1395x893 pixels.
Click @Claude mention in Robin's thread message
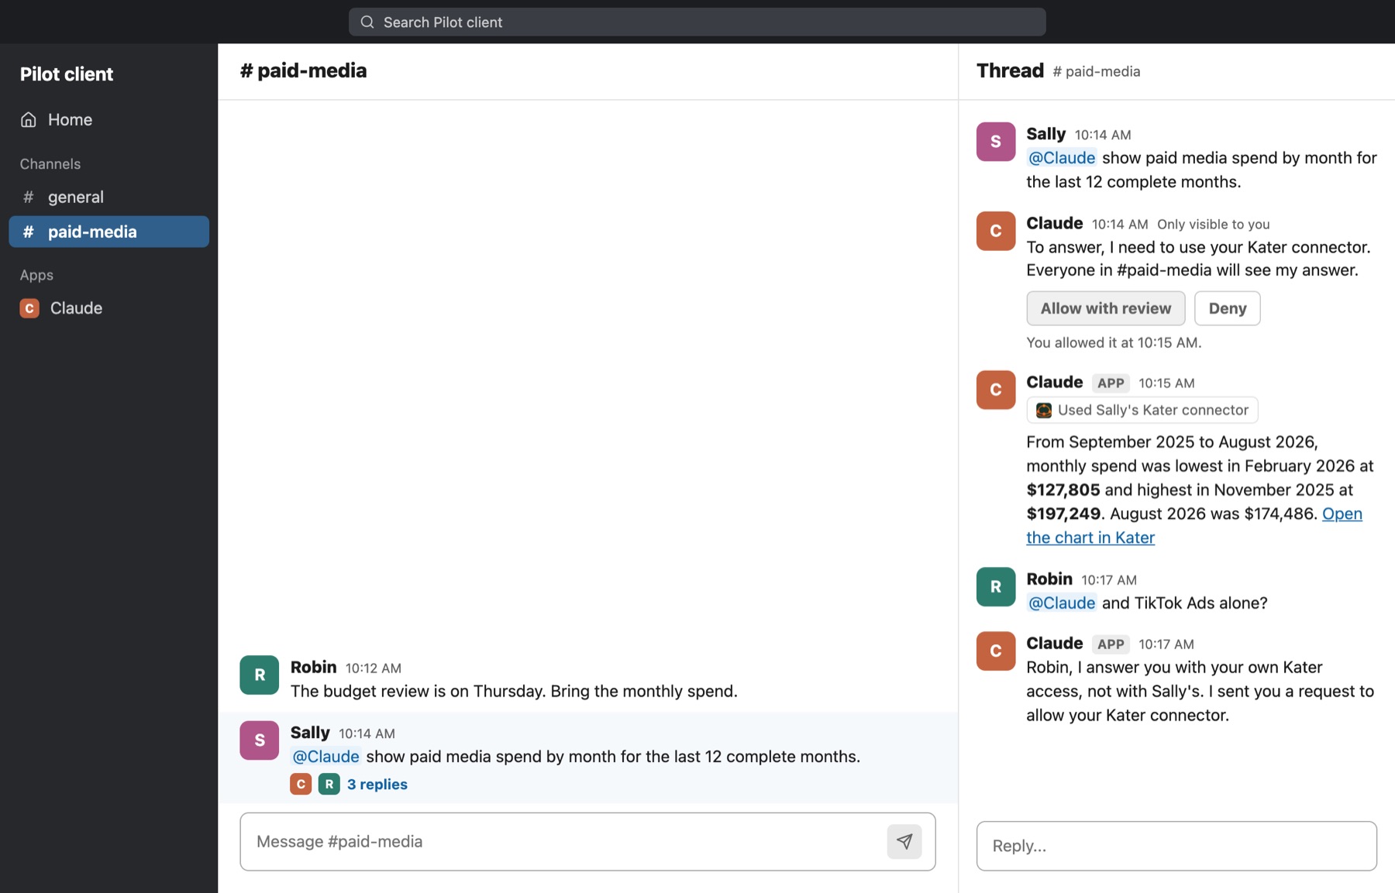tap(1061, 603)
